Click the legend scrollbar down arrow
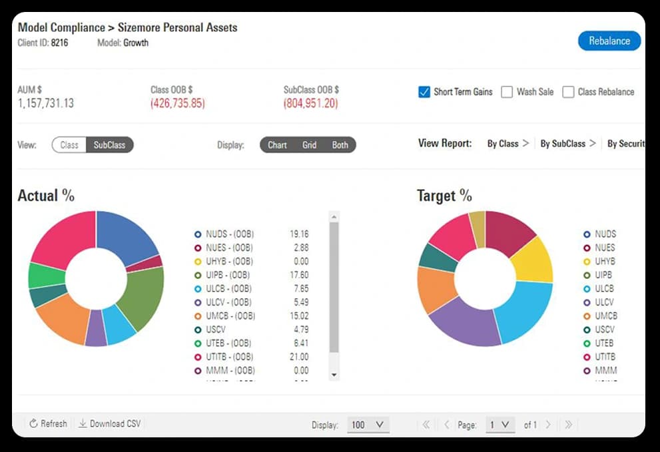Screen dimensions: 660x452 tap(334, 375)
